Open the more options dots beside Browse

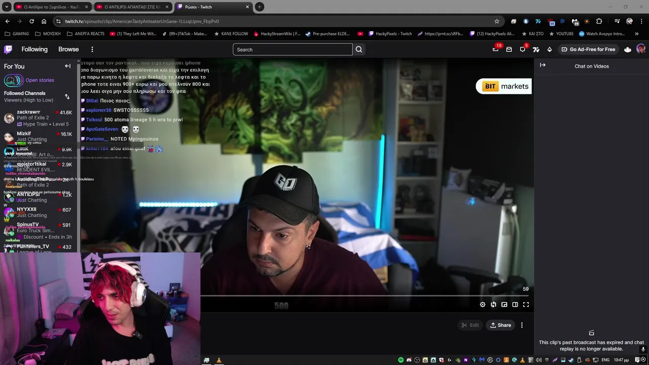coord(92,49)
